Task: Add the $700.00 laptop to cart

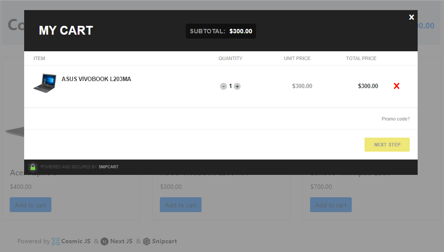Action: [331, 205]
